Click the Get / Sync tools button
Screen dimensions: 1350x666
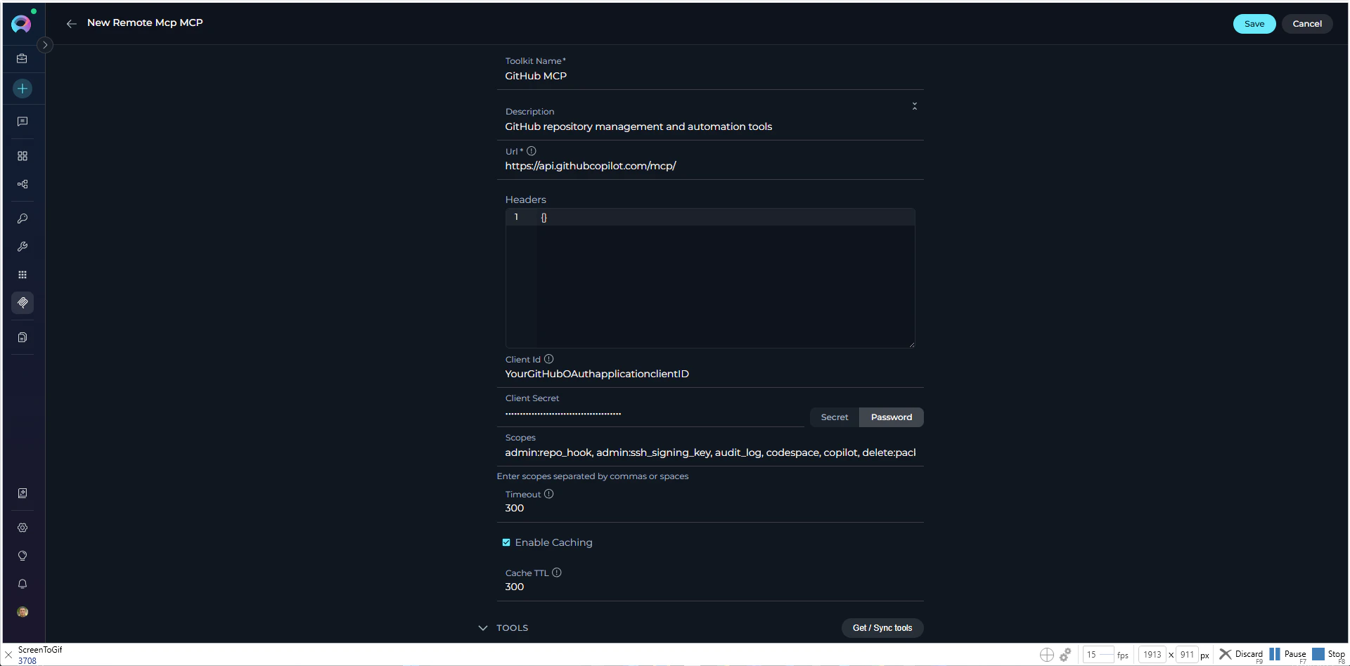(882, 628)
